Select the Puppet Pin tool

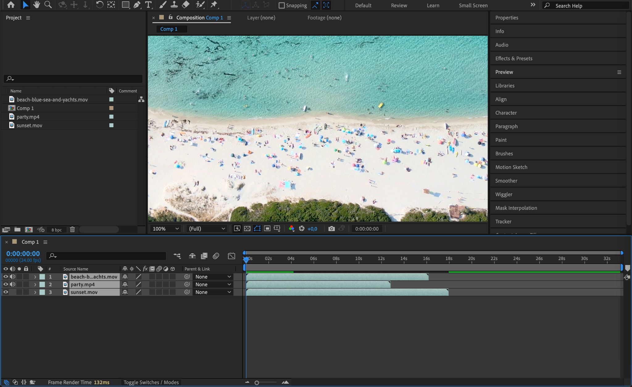214,5
